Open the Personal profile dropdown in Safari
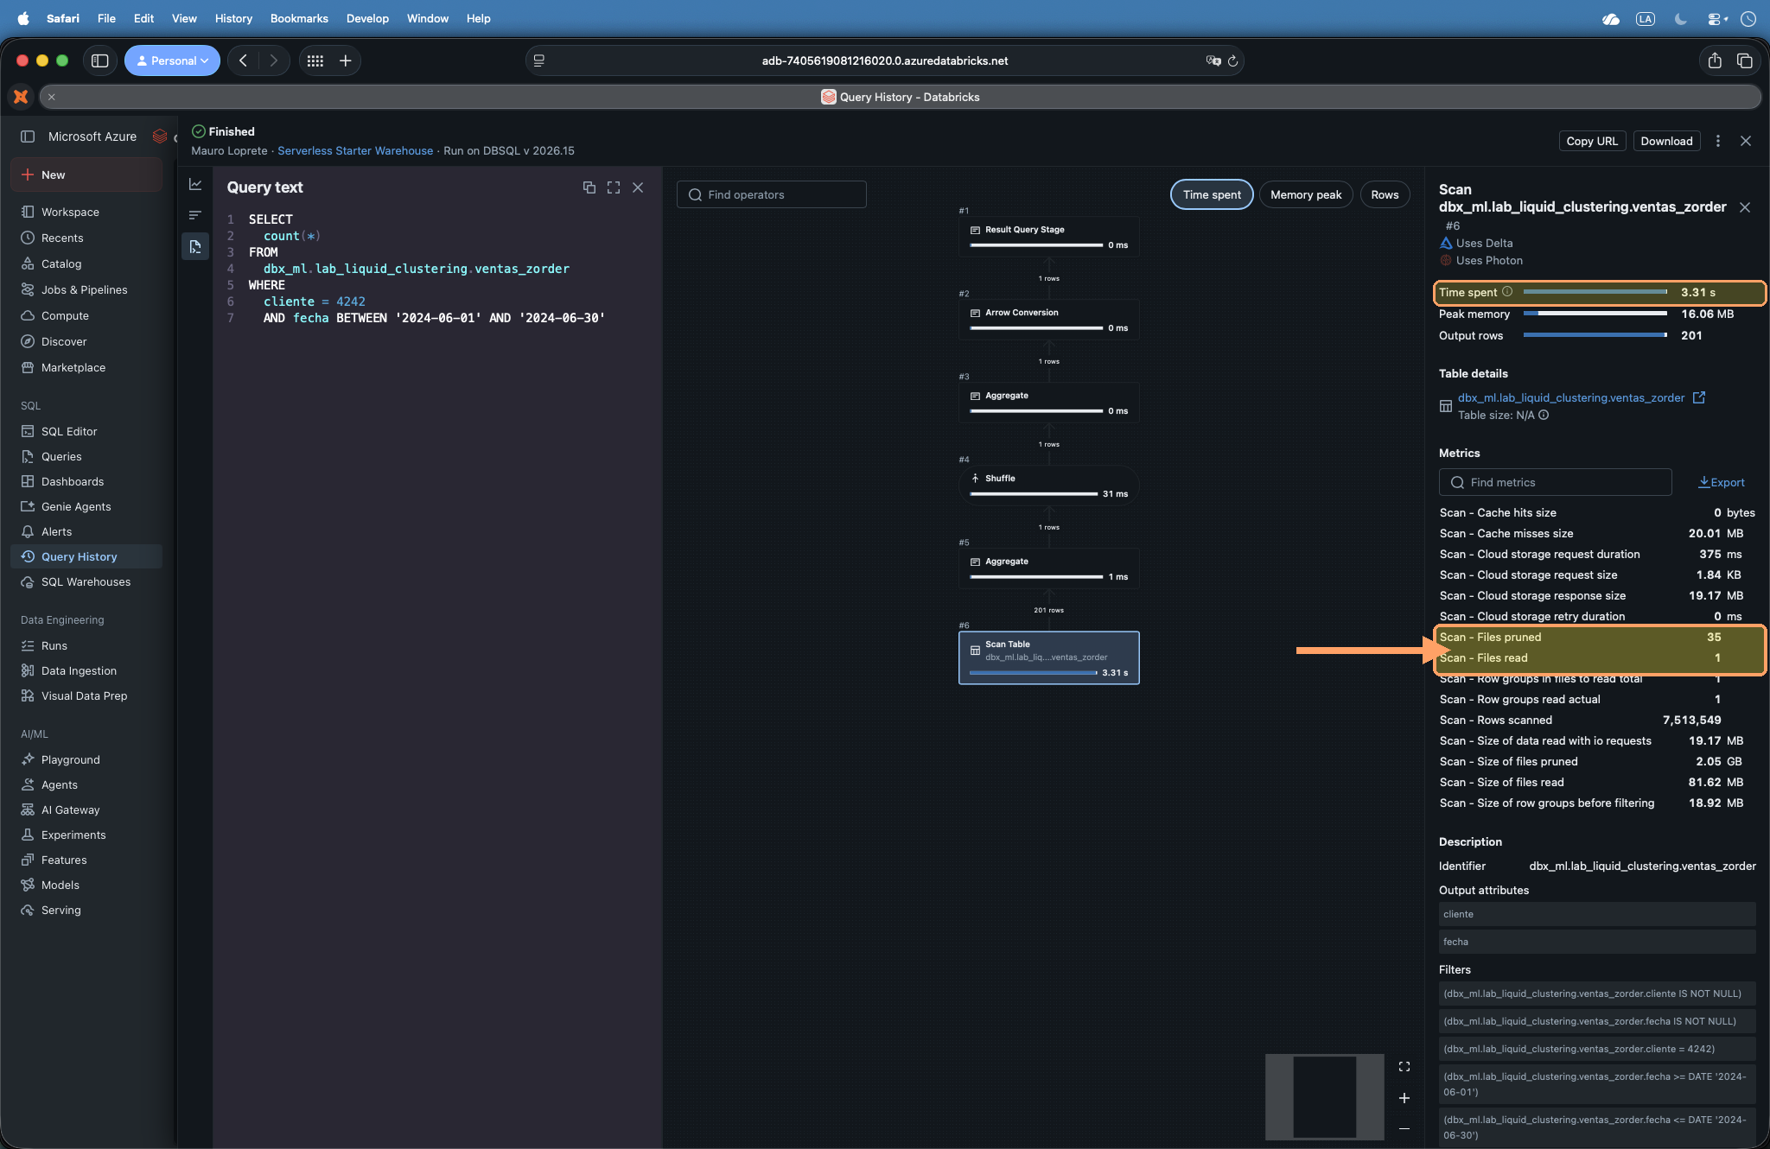The height and width of the screenshot is (1149, 1770). [172, 60]
